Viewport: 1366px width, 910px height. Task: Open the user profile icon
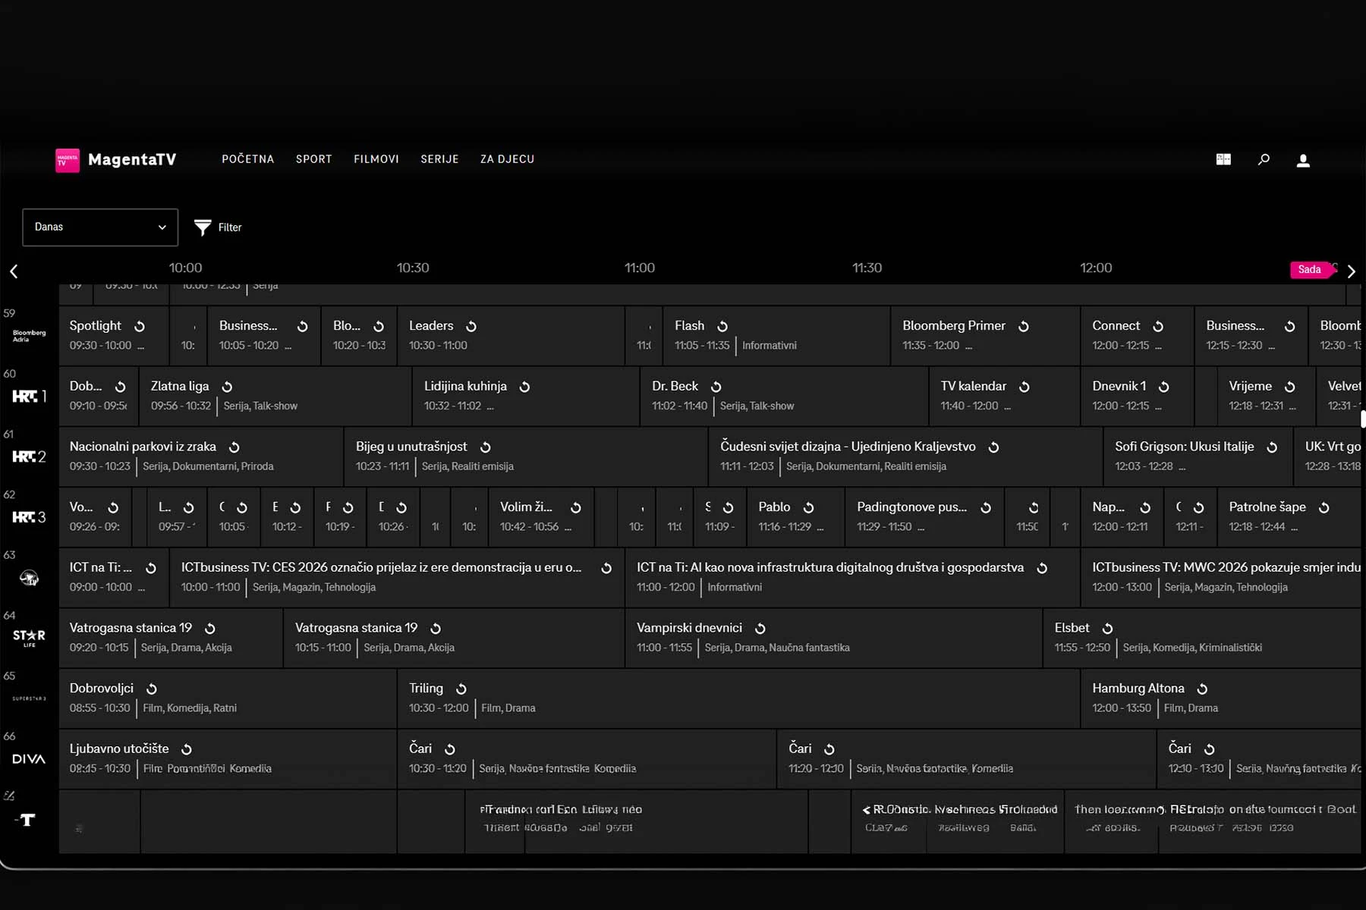pyautogui.click(x=1303, y=160)
